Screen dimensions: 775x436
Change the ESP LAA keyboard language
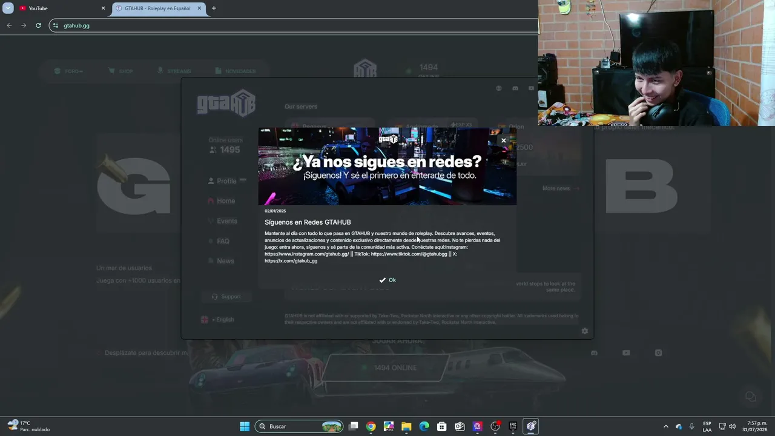click(707, 426)
